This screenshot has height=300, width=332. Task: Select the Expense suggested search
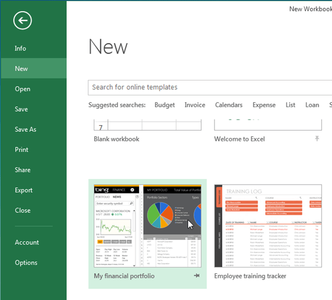(x=264, y=105)
